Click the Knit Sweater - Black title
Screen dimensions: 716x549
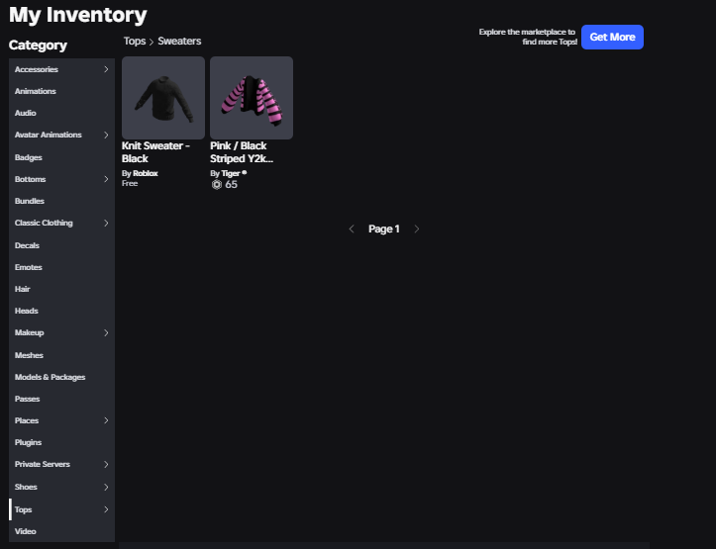click(x=155, y=152)
